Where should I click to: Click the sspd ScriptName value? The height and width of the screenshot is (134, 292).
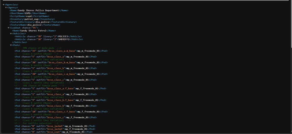tap(29, 16)
